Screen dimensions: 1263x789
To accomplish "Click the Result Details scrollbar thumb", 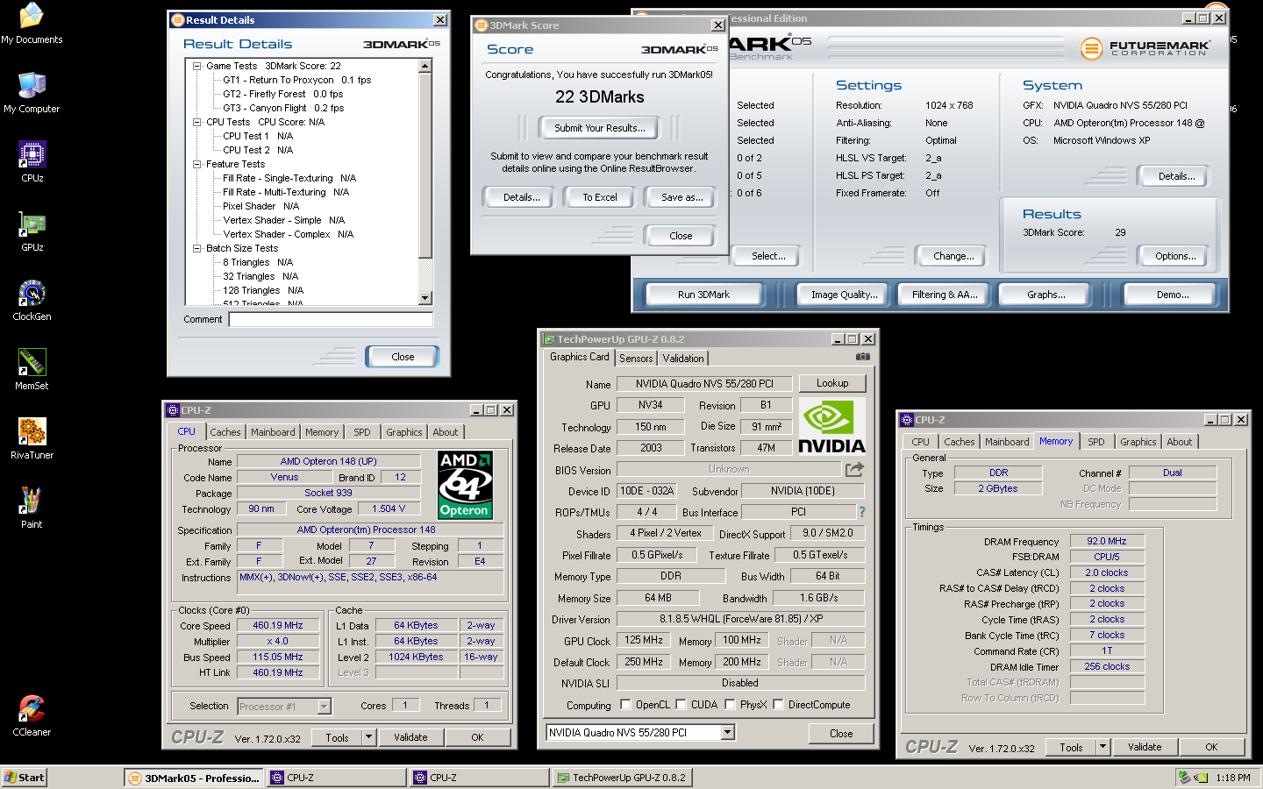I will click(x=425, y=166).
